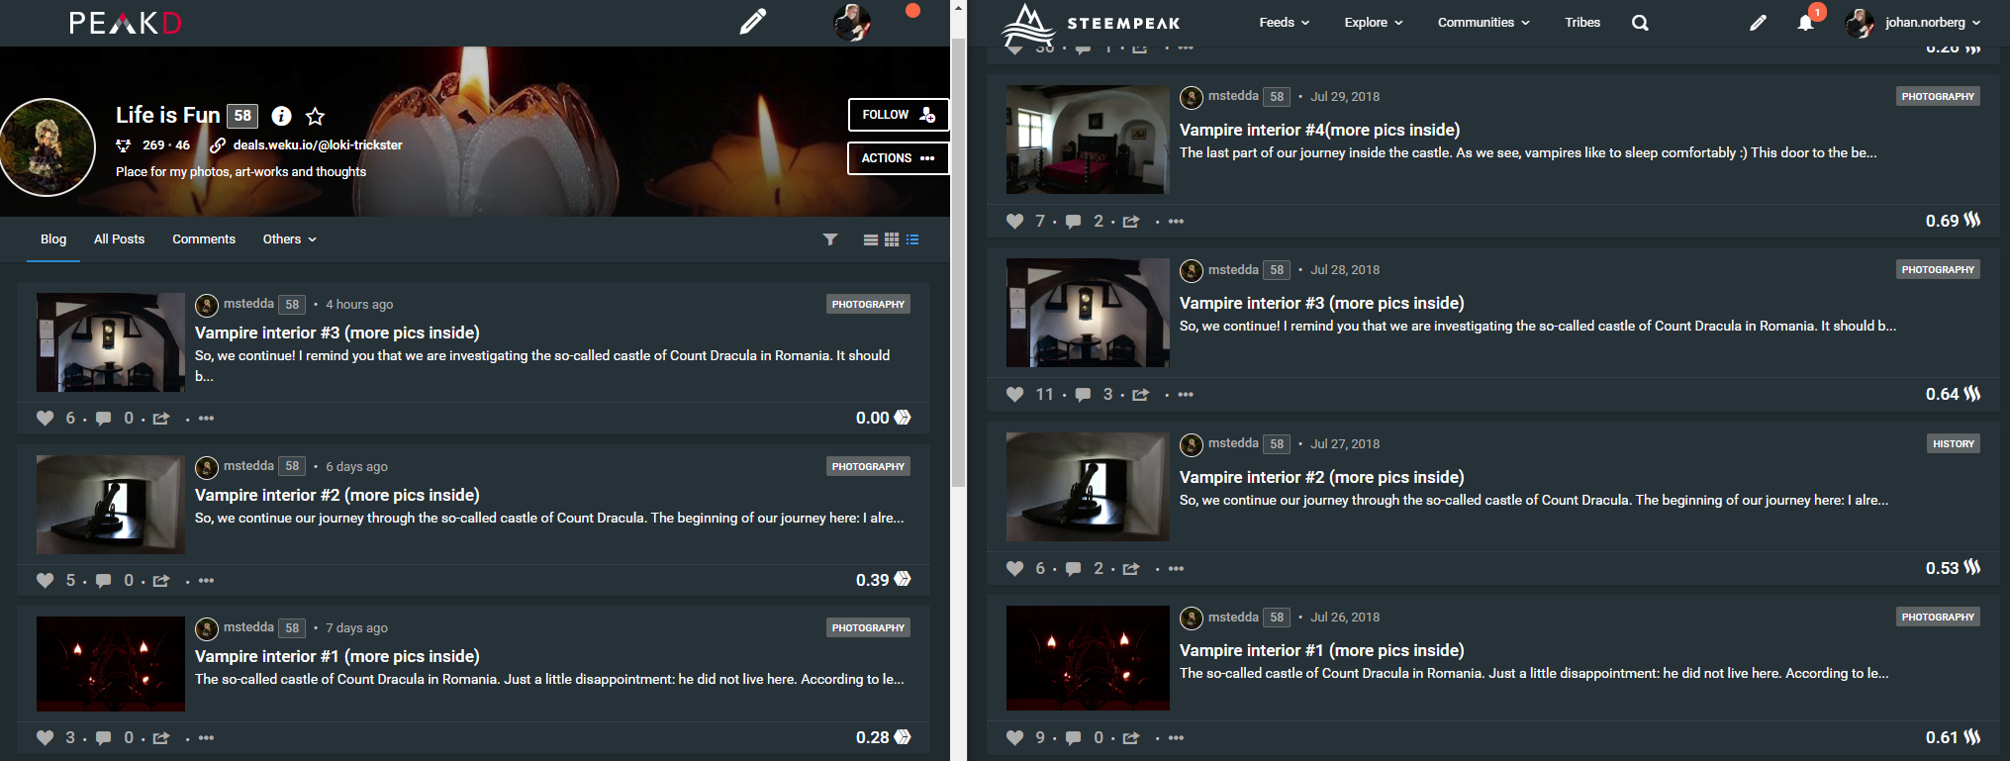Click reputation badge 58 beside Life is Fun
Image resolution: width=2010 pixels, height=761 pixels.
[x=242, y=116]
